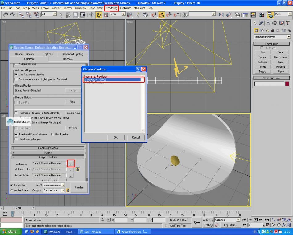Choose Rectangular Selection Region tool

pyautogui.click(x=76, y=15)
